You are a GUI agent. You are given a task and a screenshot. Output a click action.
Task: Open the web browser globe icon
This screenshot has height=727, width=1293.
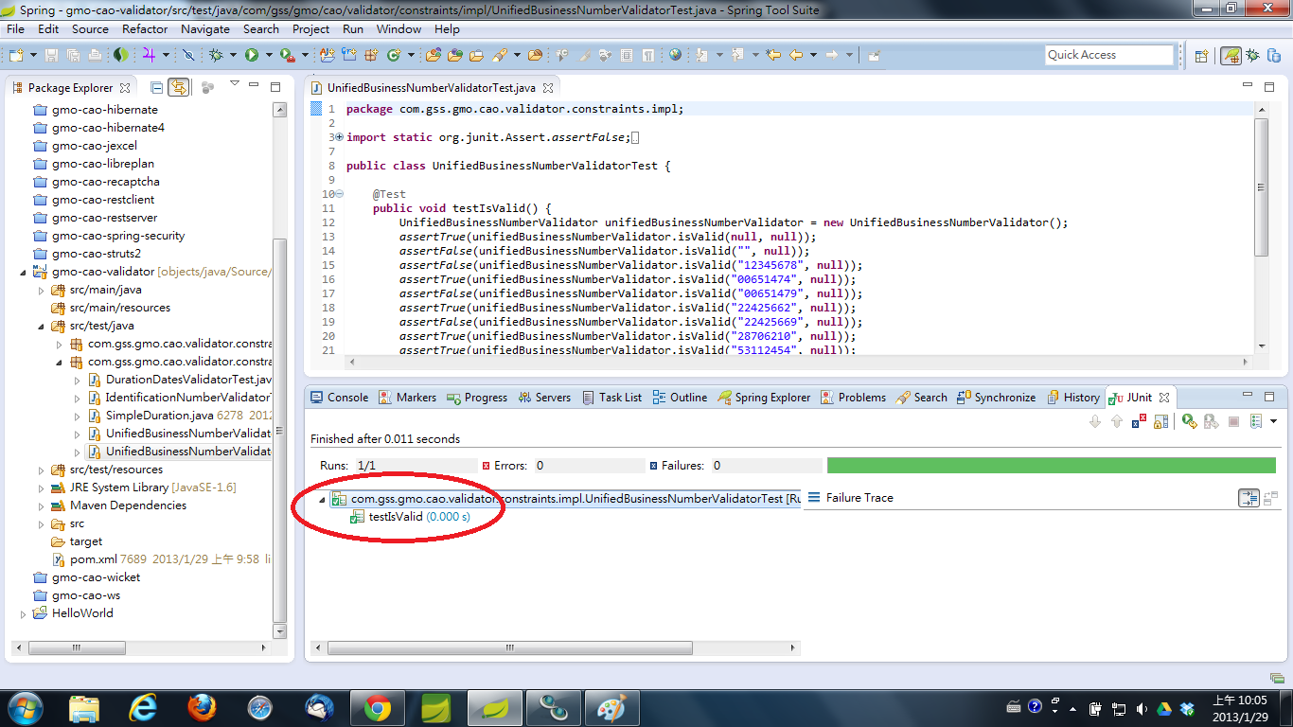[x=675, y=55]
